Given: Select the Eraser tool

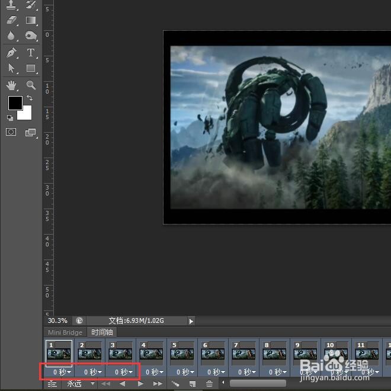Looking at the screenshot, I should [x=11, y=20].
